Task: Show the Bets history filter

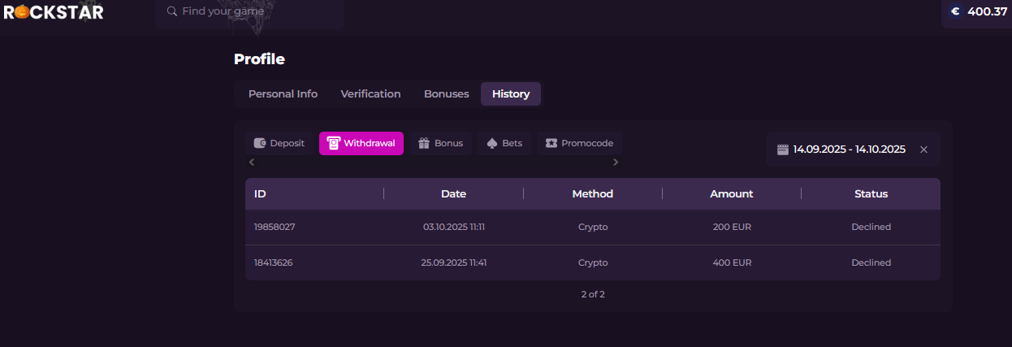Action: point(504,144)
